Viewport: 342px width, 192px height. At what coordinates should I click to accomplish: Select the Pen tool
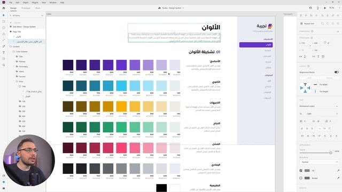coord(4,46)
